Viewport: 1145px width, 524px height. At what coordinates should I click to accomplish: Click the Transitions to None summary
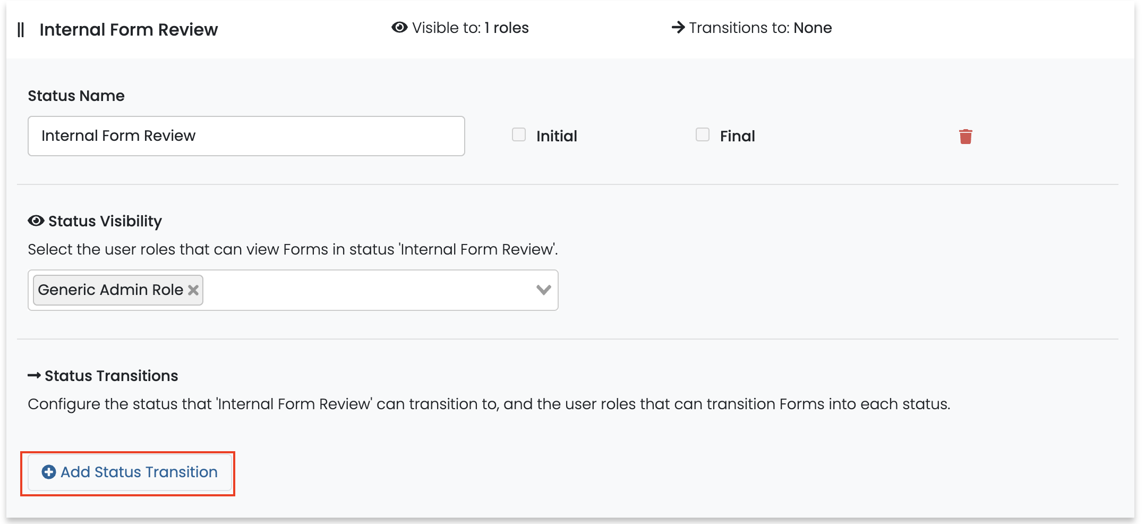(x=760, y=28)
